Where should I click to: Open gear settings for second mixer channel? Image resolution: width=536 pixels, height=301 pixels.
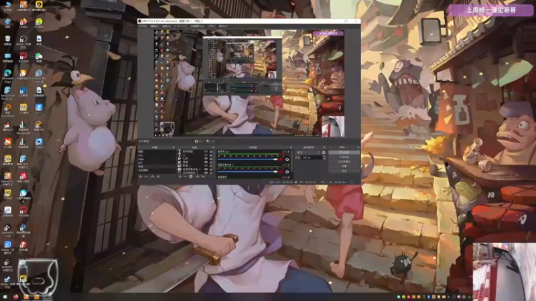pos(287,172)
